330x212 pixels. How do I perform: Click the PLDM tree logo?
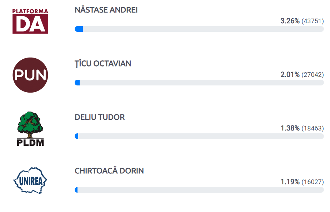coord(30,129)
